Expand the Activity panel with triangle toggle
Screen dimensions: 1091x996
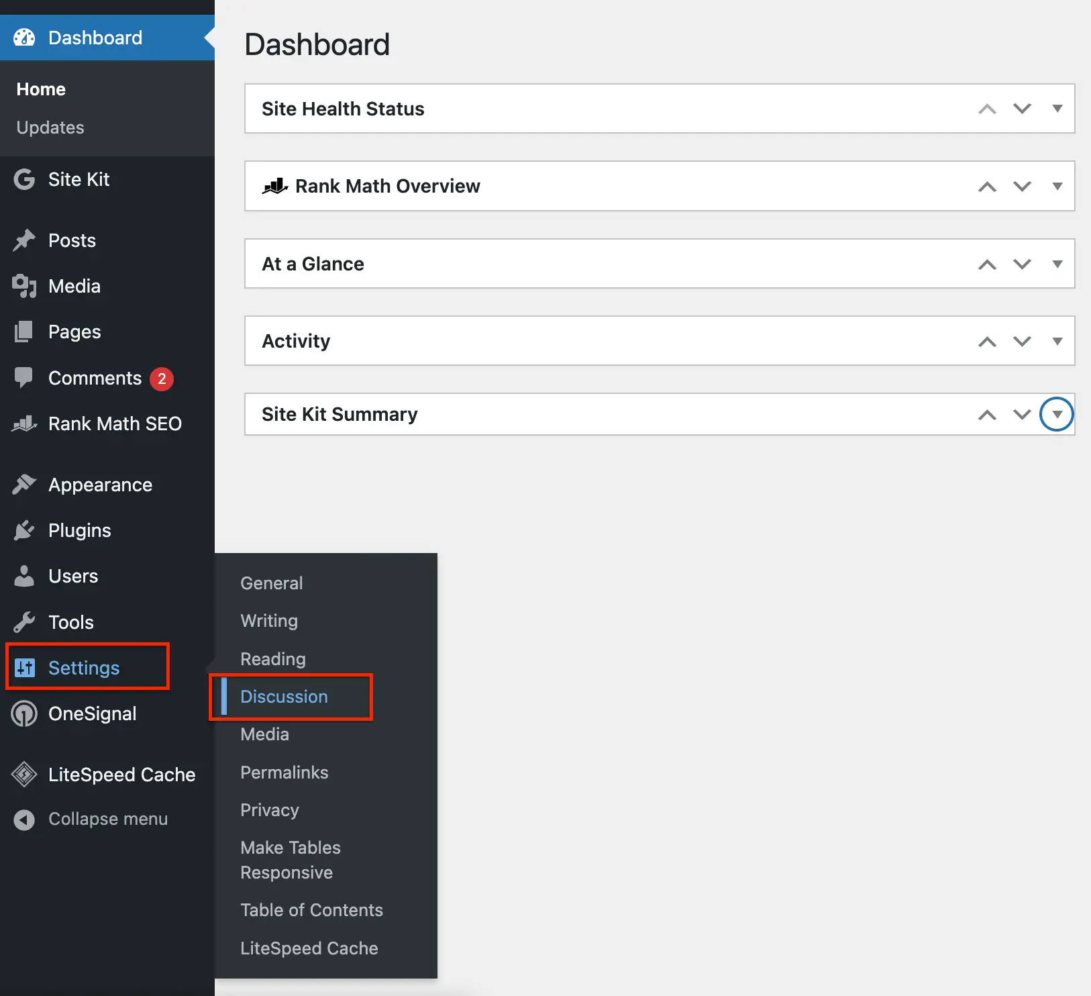[x=1057, y=341]
